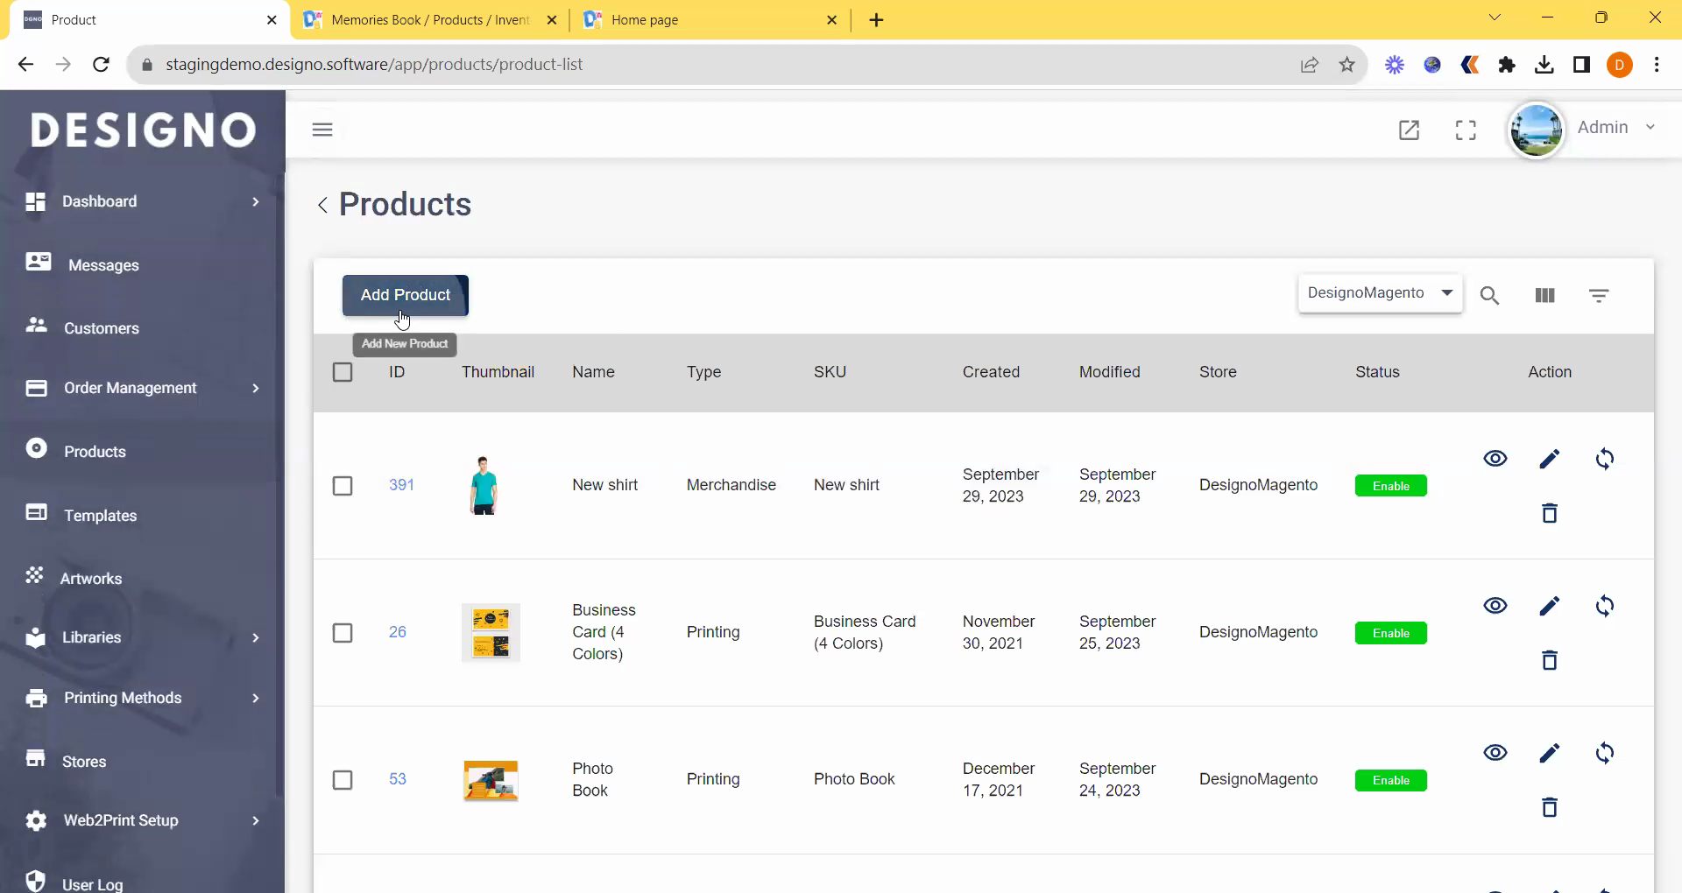1682x893 pixels.
Task: Toggle fullscreen mode icon in header
Action: [1466, 130]
